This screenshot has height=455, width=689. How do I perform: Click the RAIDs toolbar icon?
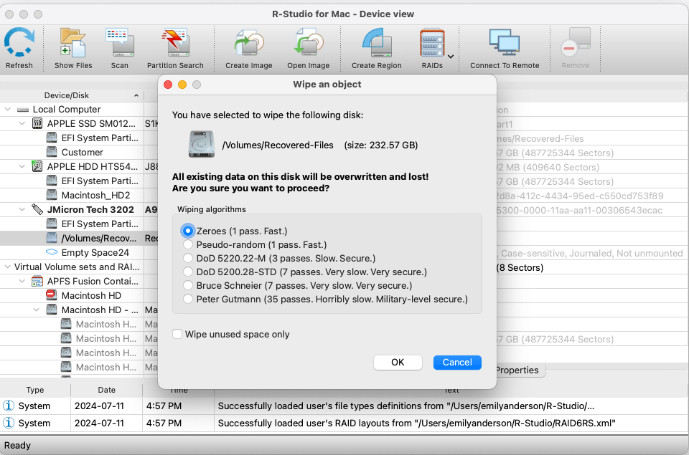432,42
